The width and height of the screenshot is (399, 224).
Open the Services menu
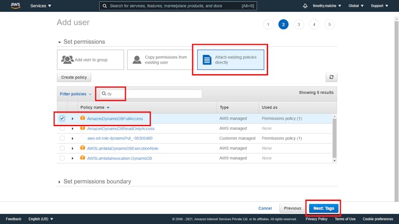tap(41, 6)
